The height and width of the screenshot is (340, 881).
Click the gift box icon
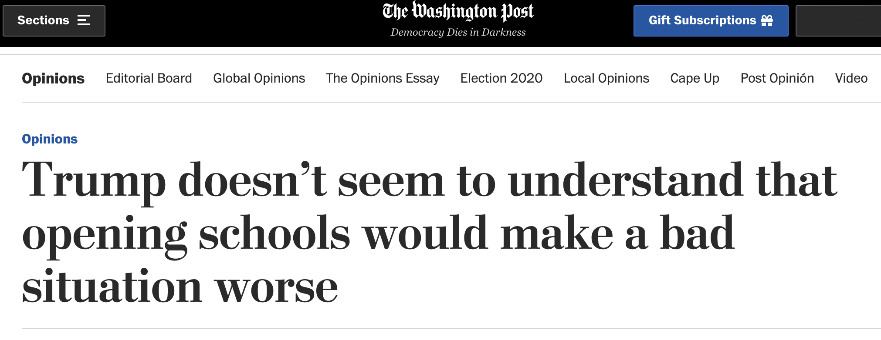point(767,20)
